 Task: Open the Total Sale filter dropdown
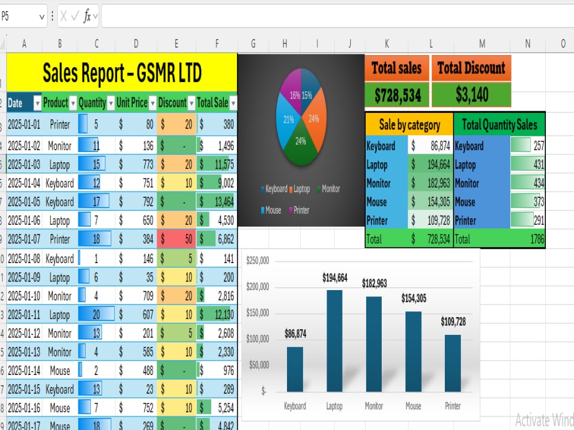click(x=233, y=104)
